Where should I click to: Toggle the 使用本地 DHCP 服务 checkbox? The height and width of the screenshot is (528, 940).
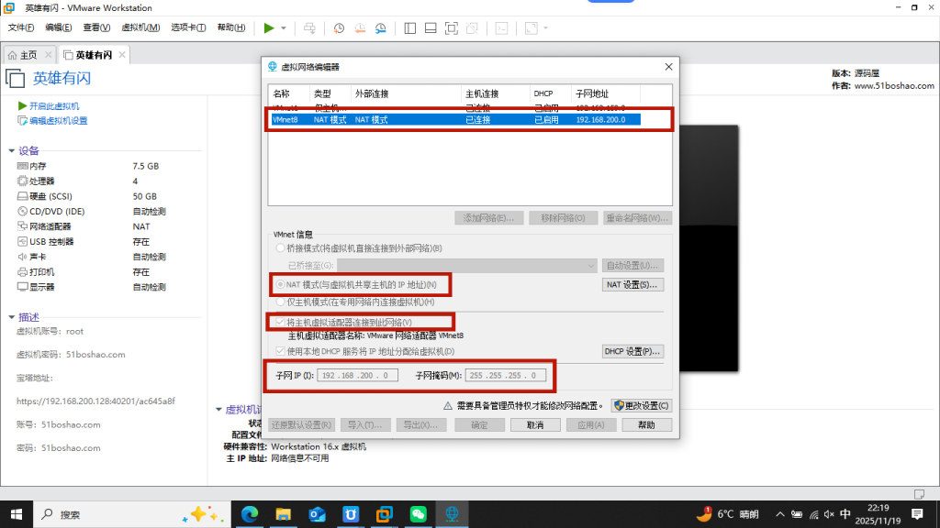tap(278, 350)
